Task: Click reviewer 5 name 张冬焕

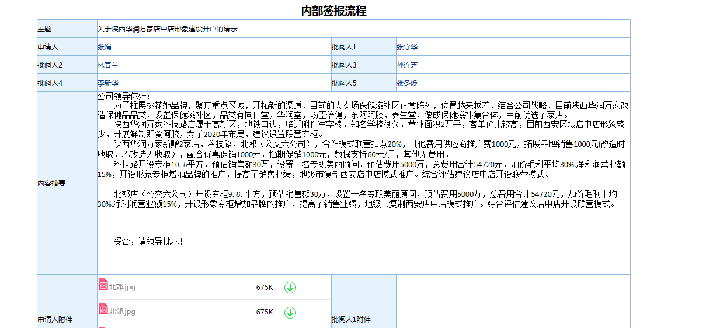Action: coord(407,83)
